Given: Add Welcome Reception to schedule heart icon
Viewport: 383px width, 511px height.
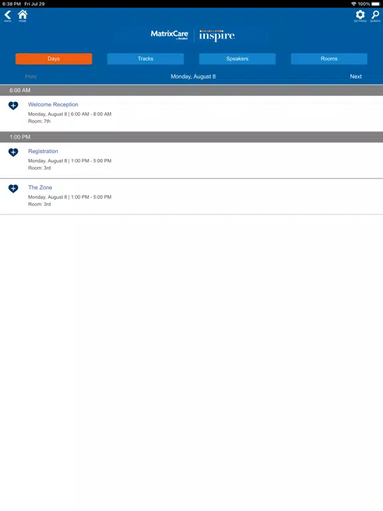Looking at the screenshot, I should pos(13,106).
